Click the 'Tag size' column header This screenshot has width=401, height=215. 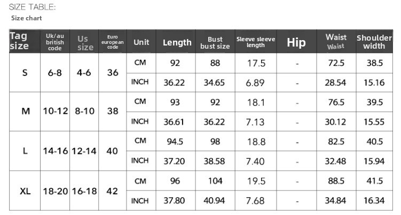click(x=25, y=41)
